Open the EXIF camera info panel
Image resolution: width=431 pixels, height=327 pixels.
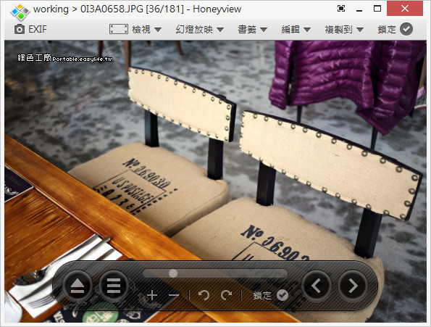click(x=30, y=29)
